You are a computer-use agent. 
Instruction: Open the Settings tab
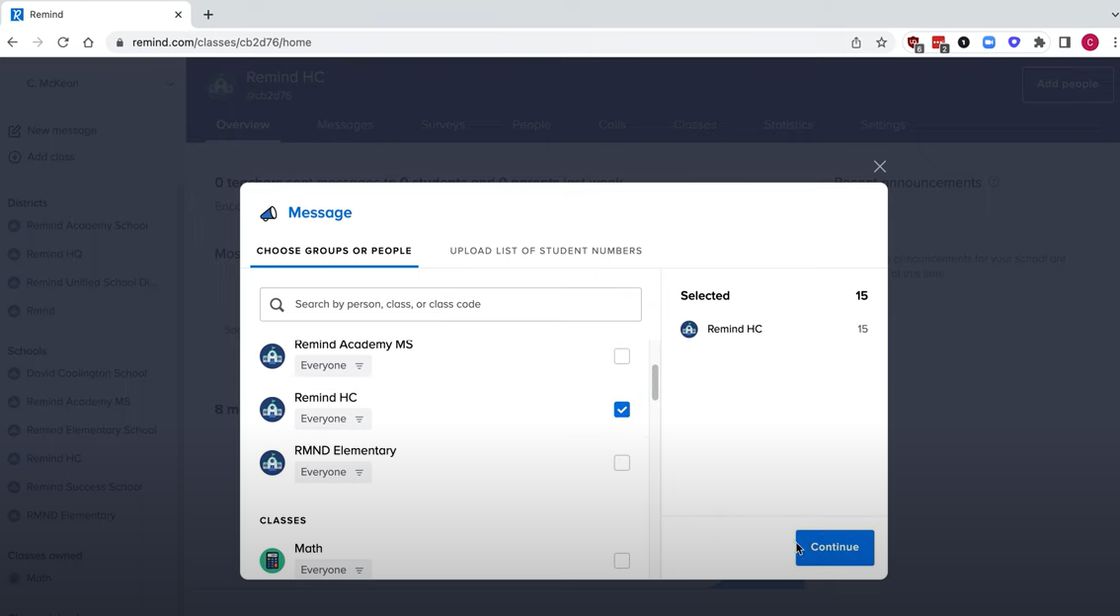[883, 125]
